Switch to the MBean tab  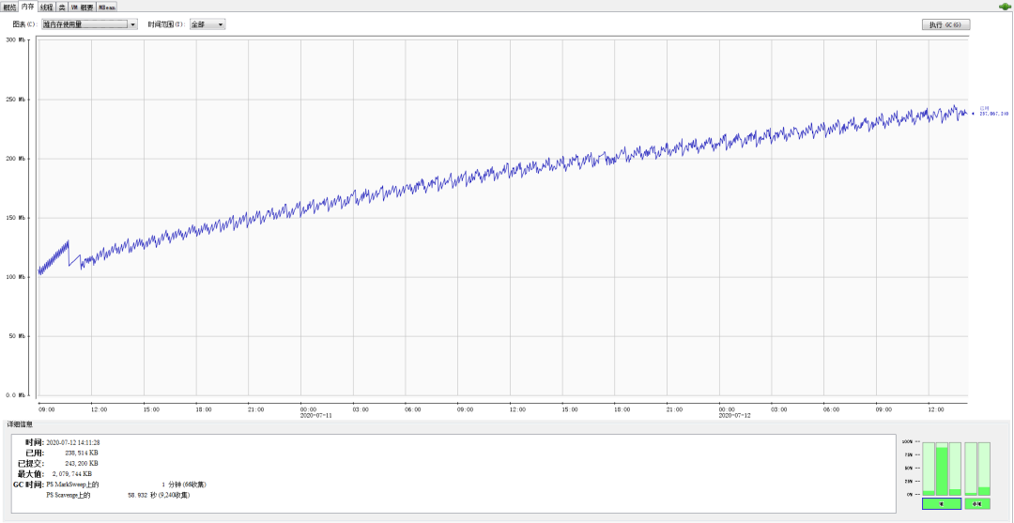(x=107, y=6)
